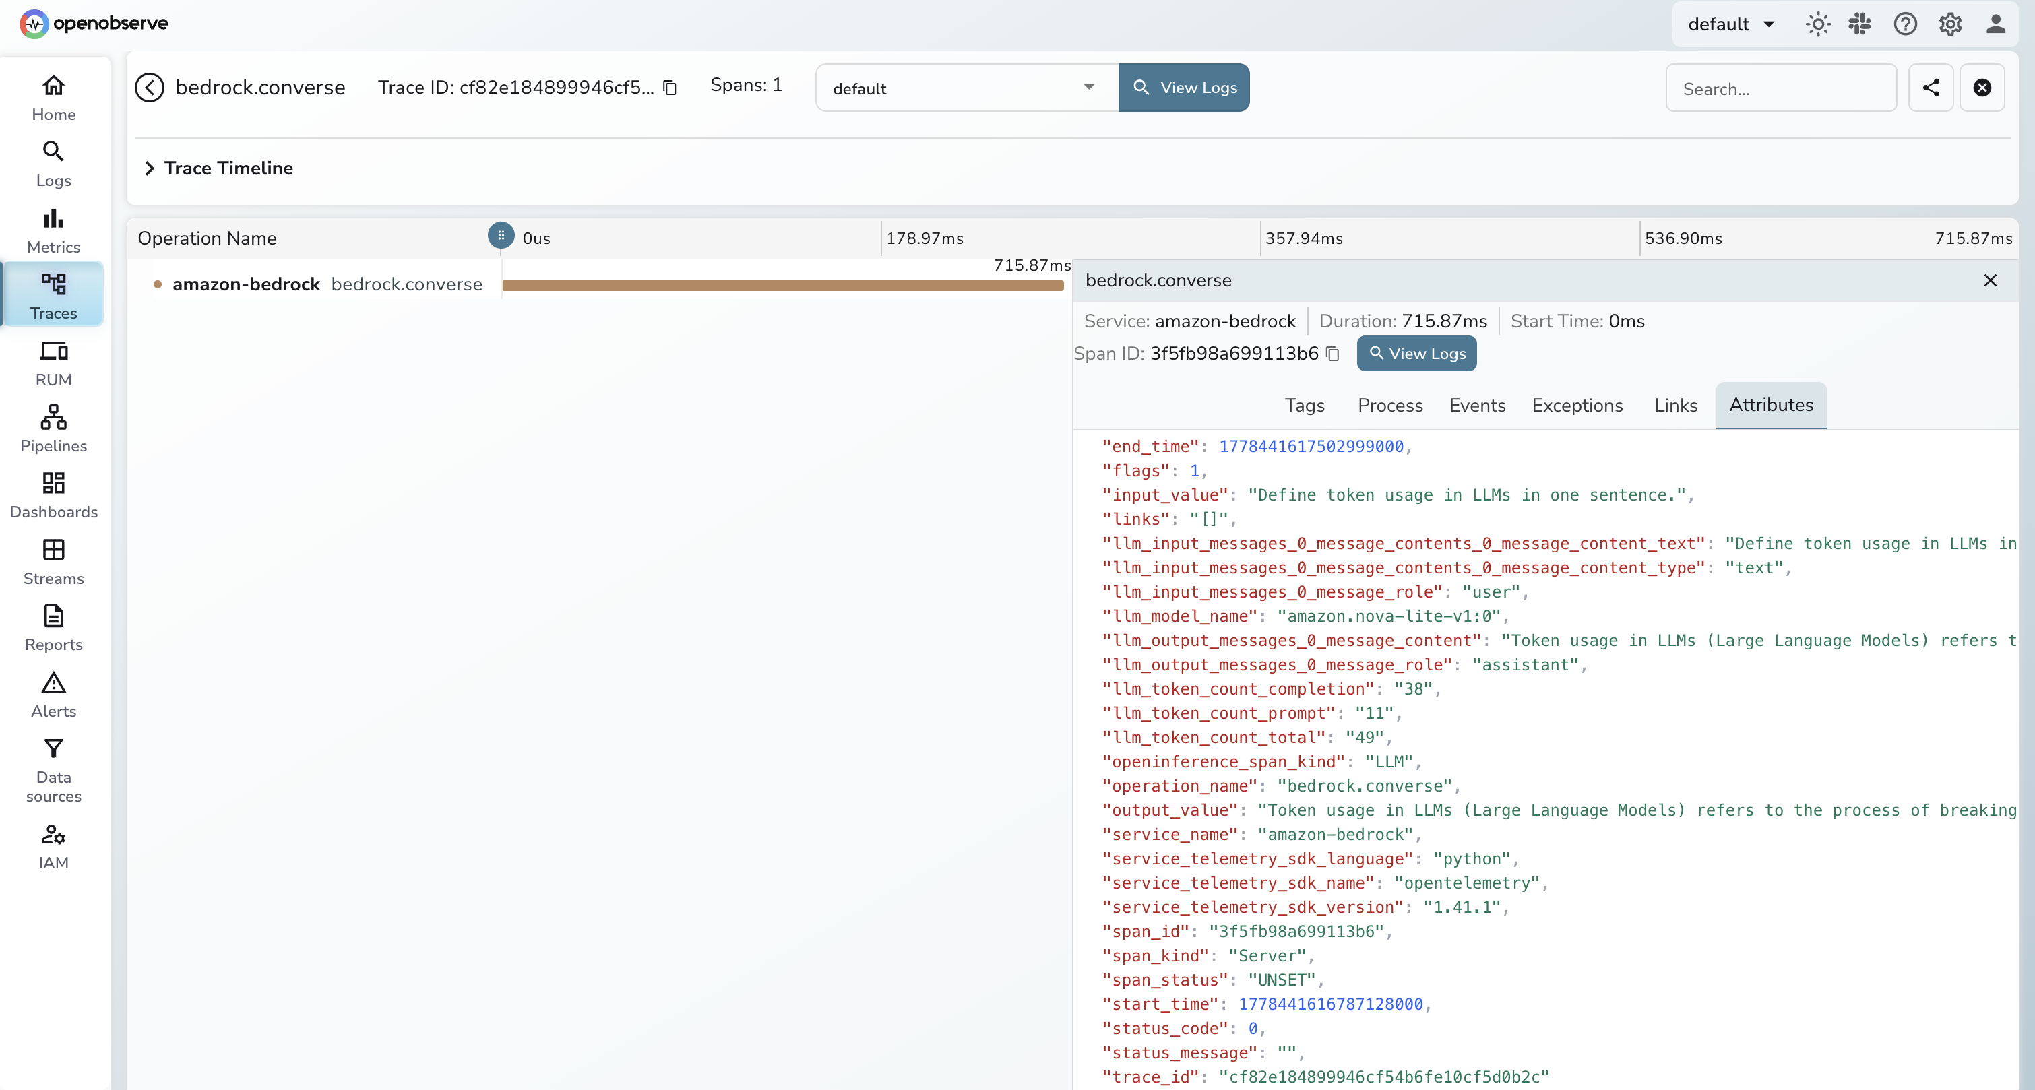Click the "end_time" numeric value

click(x=1311, y=446)
